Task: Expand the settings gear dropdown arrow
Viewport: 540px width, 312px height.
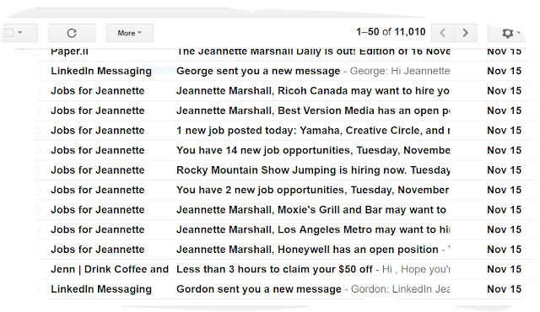Action: [x=518, y=33]
